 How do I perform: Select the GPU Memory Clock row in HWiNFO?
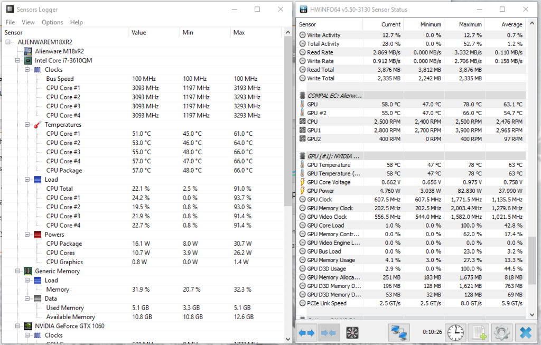click(412, 208)
